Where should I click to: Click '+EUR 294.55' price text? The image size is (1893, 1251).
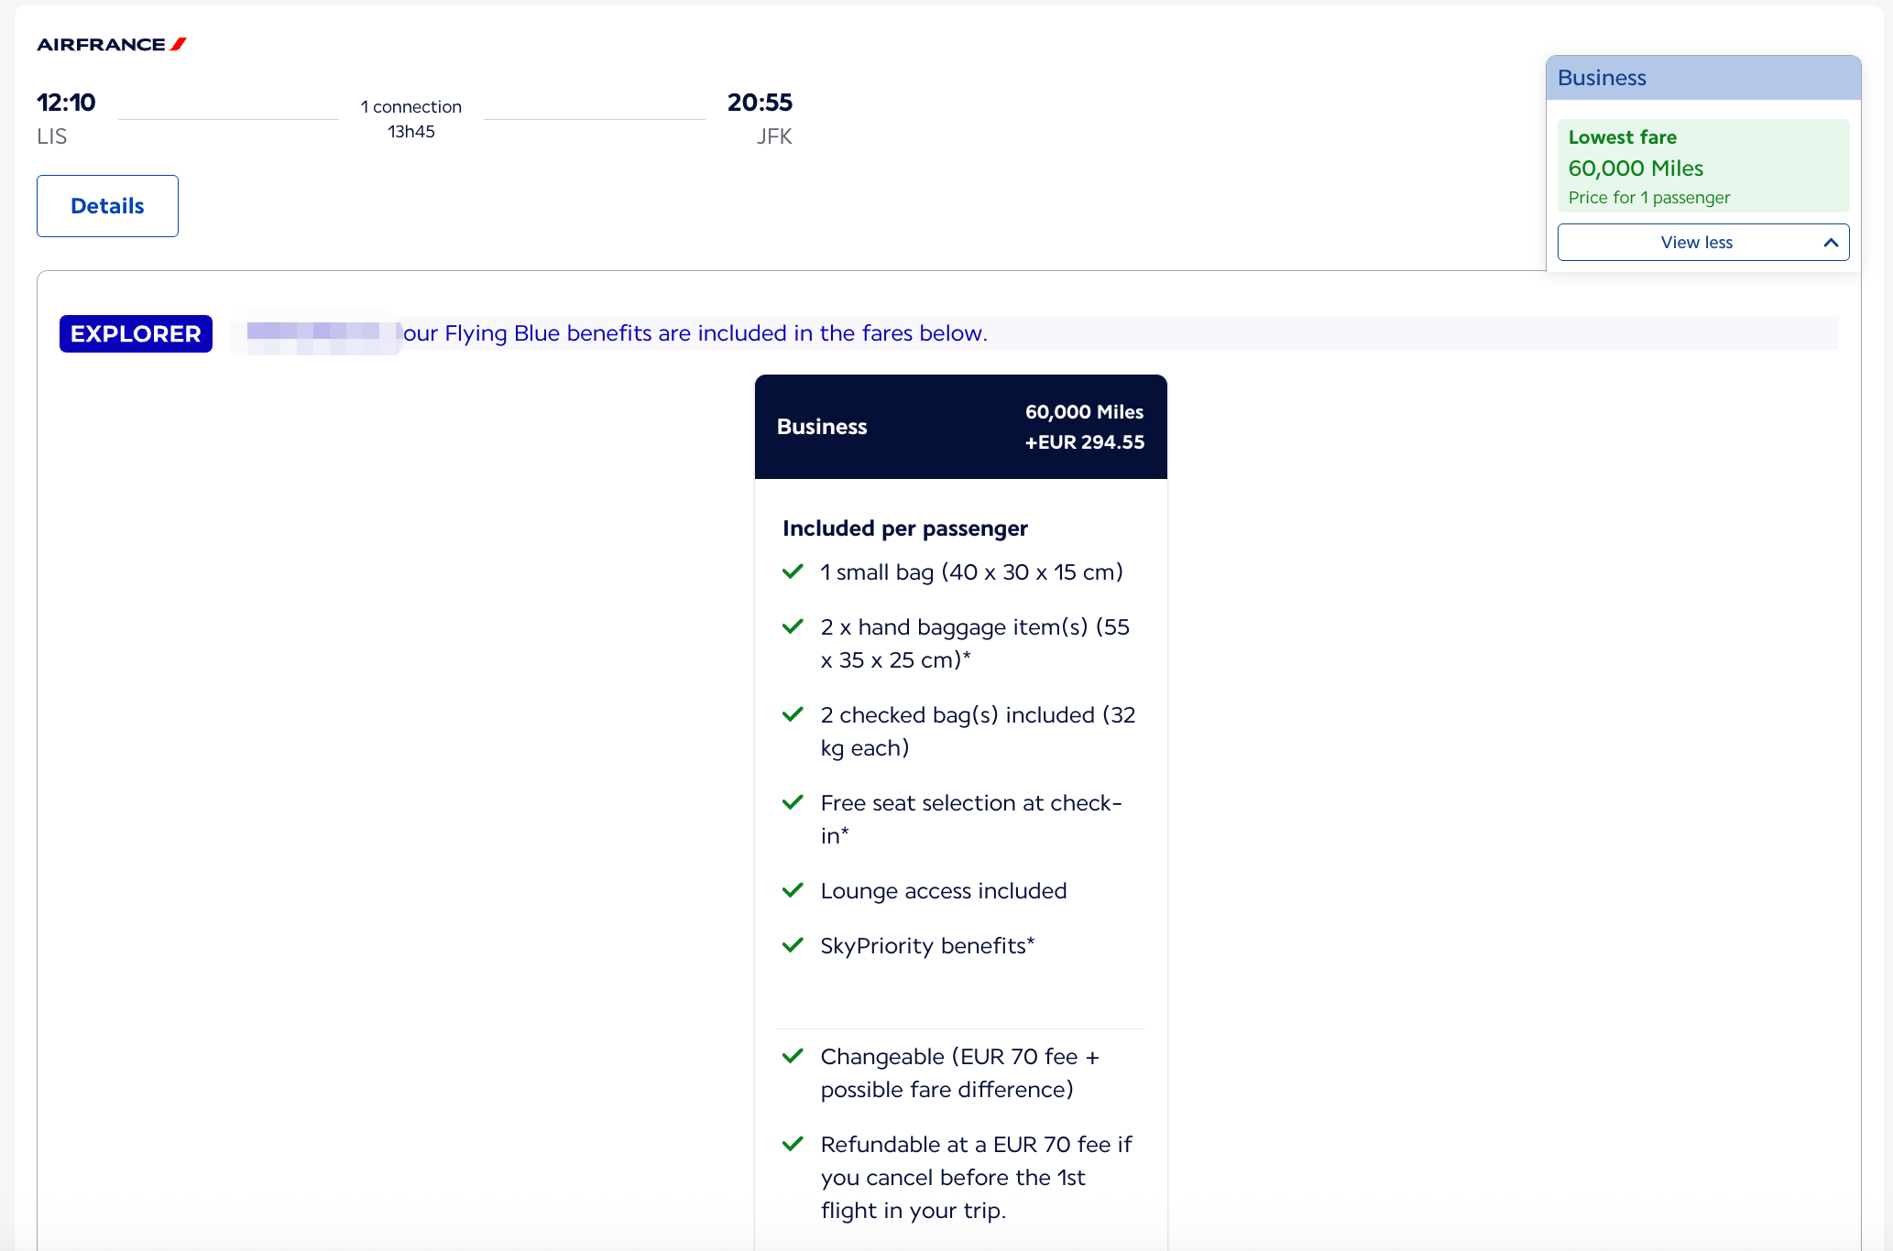(x=1085, y=442)
